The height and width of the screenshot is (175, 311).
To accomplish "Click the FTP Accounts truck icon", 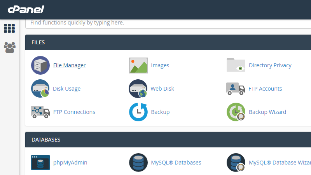I will pyautogui.click(x=236, y=89).
